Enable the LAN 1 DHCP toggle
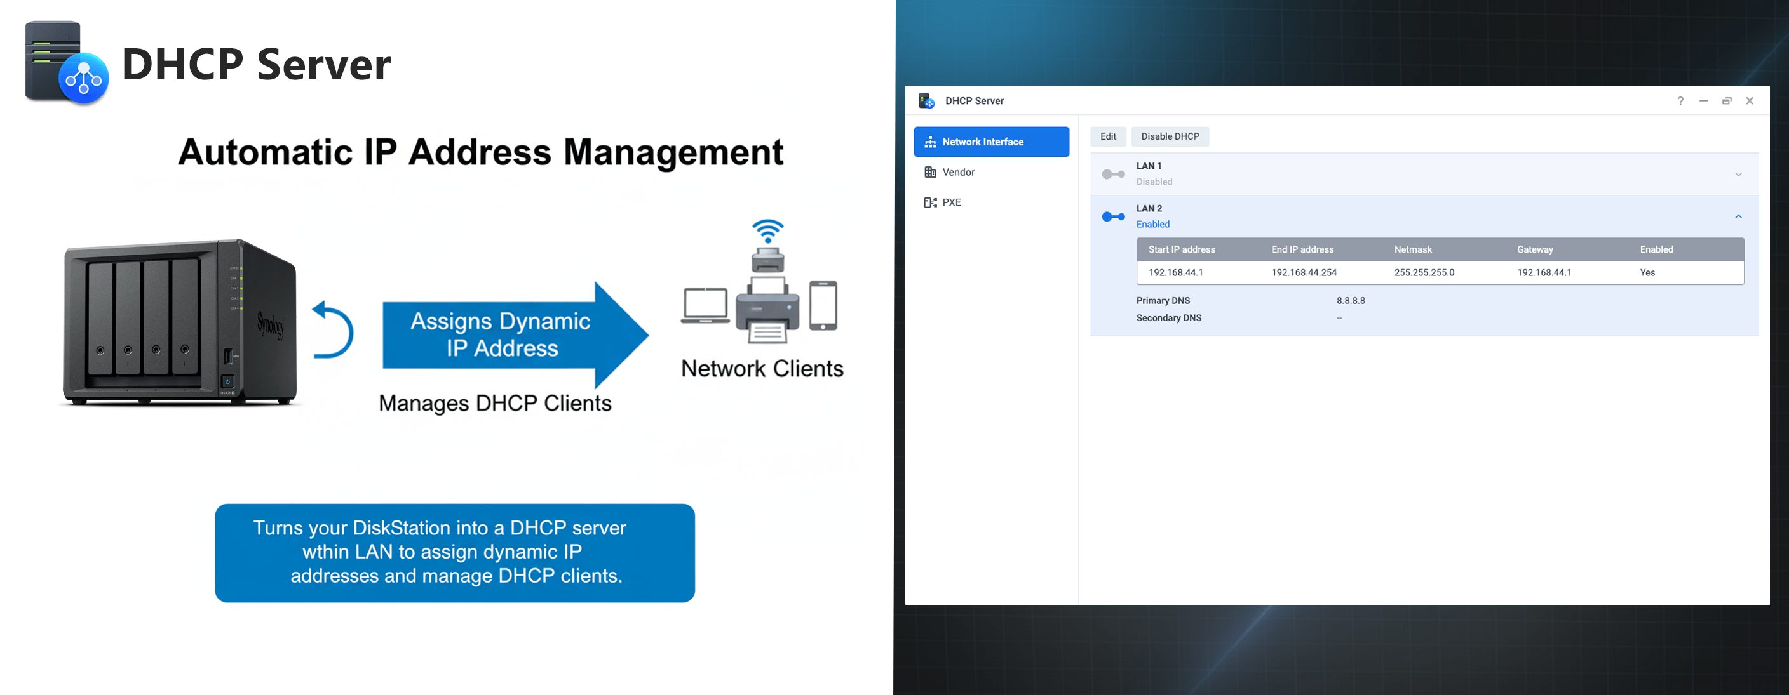This screenshot has height=695, width=1789. click(x=1112, y=173)
